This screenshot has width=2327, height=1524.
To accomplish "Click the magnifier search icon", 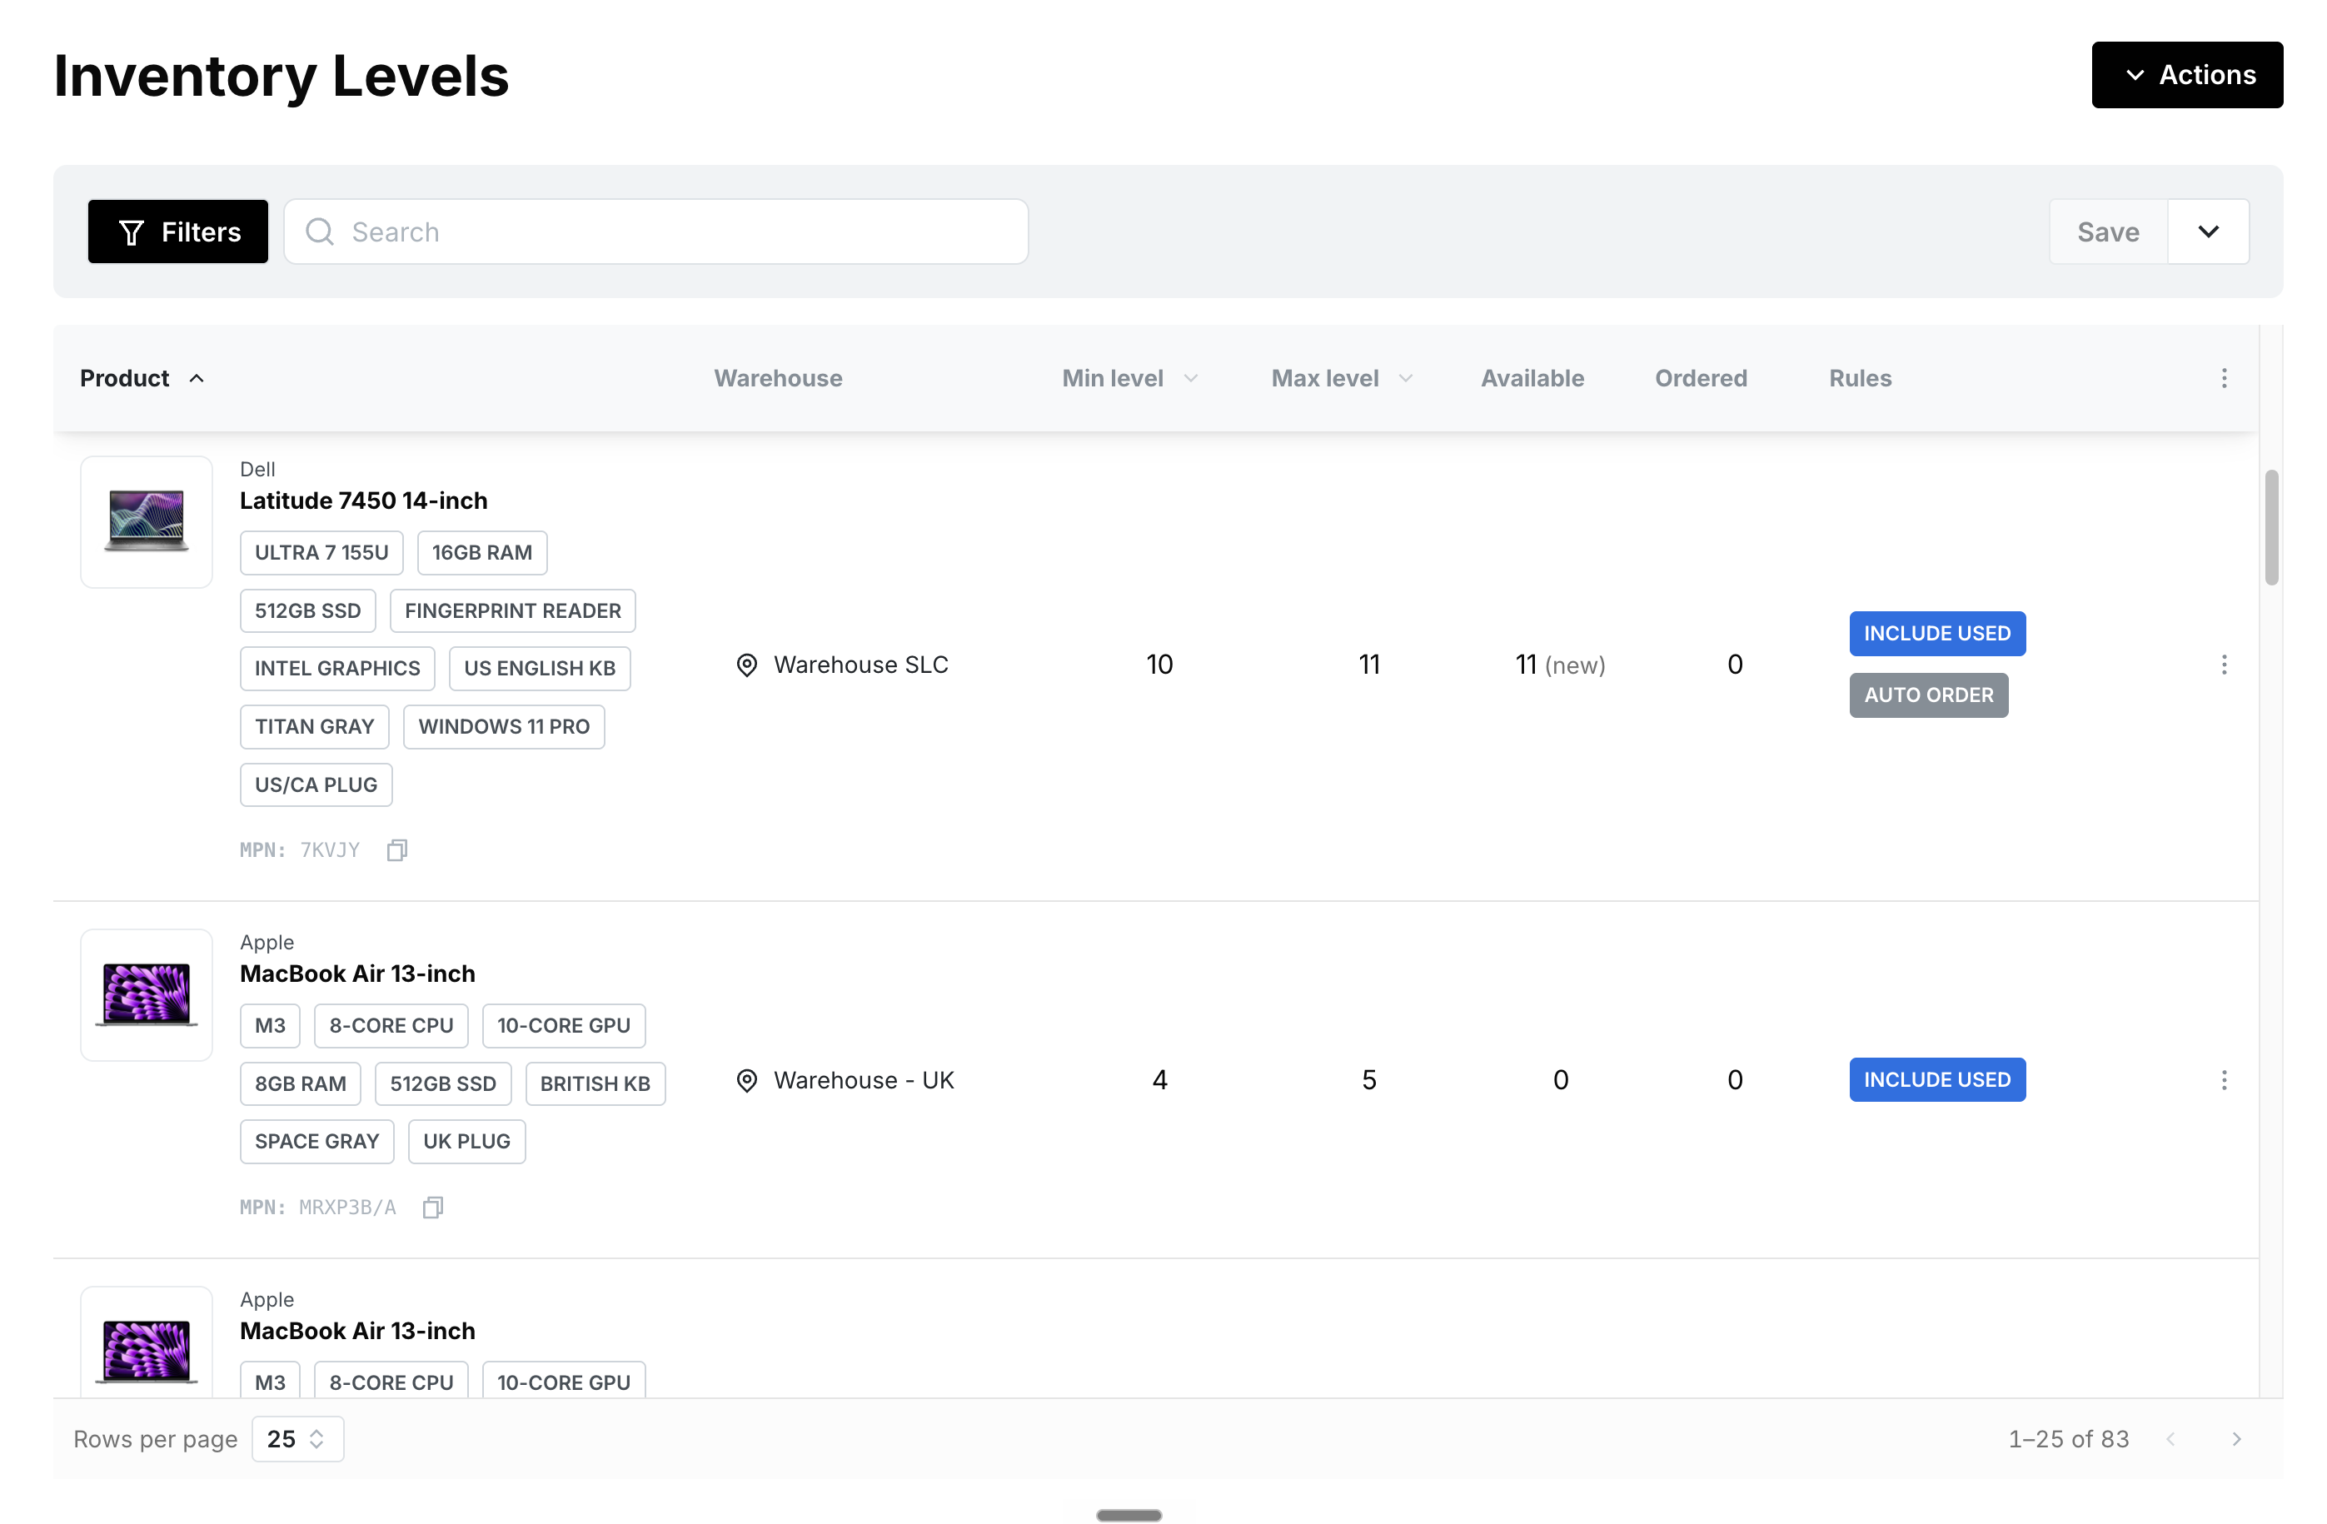I will click(319, 232).
